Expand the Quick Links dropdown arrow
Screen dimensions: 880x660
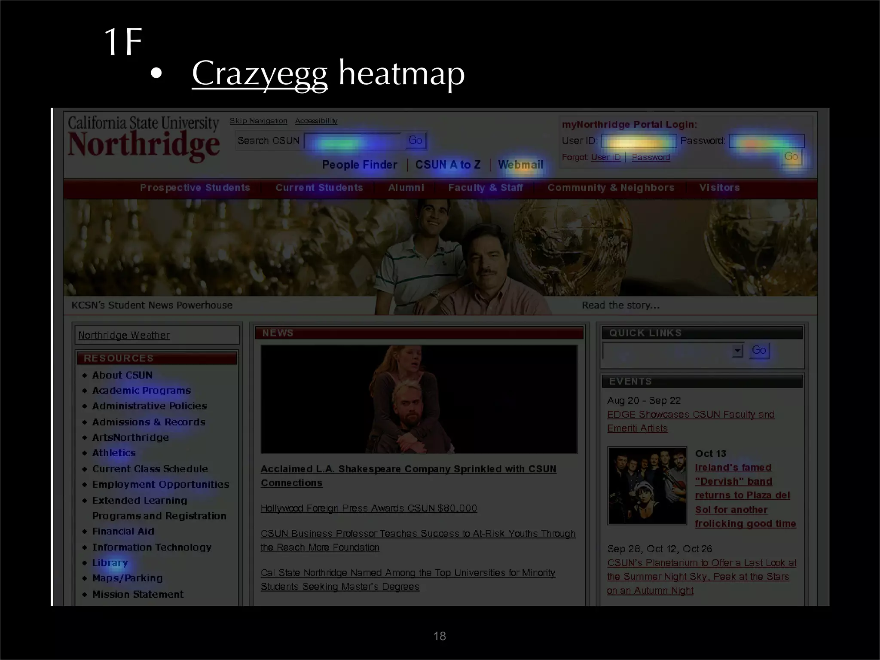(x=737, y=351)
